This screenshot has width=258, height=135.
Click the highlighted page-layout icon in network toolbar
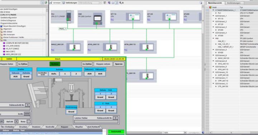coord(116,3)
